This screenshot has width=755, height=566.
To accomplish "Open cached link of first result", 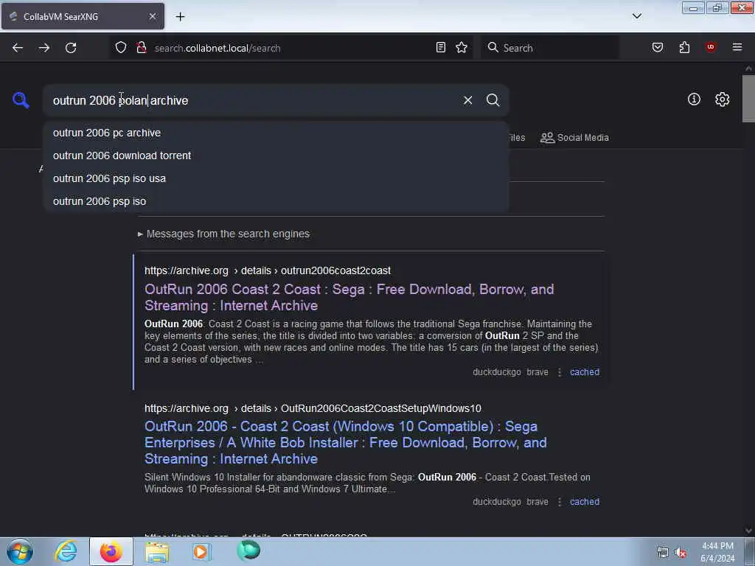I will 585,372.
